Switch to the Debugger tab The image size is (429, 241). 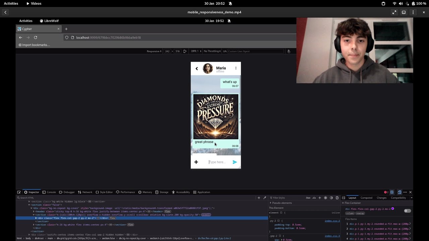coord(67,192)
